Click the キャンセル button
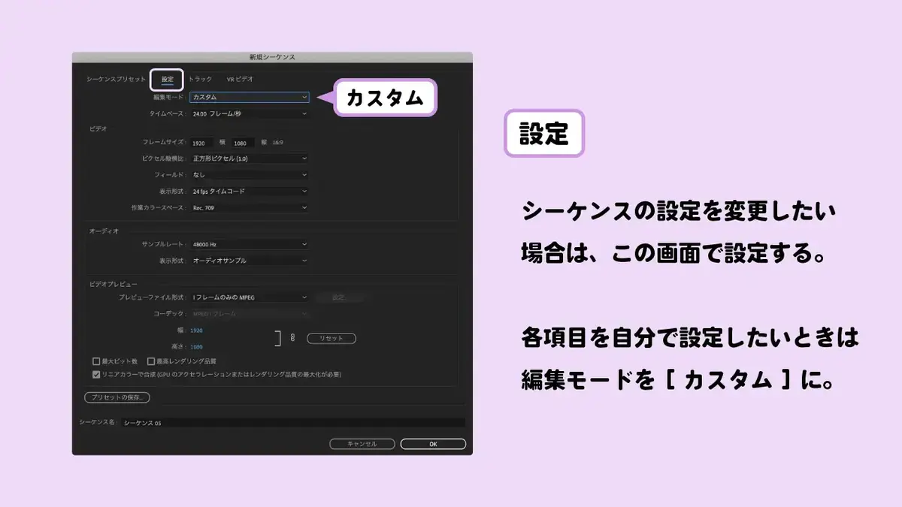Viewport: 902px width, 507px height. pos(362,444)
